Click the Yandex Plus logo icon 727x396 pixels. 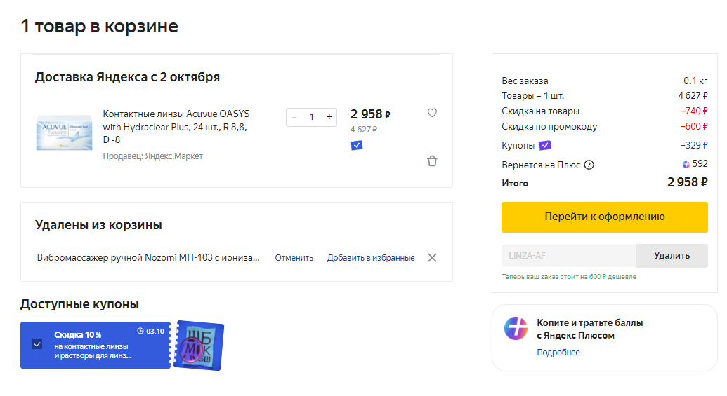click(x=516, y=328)
